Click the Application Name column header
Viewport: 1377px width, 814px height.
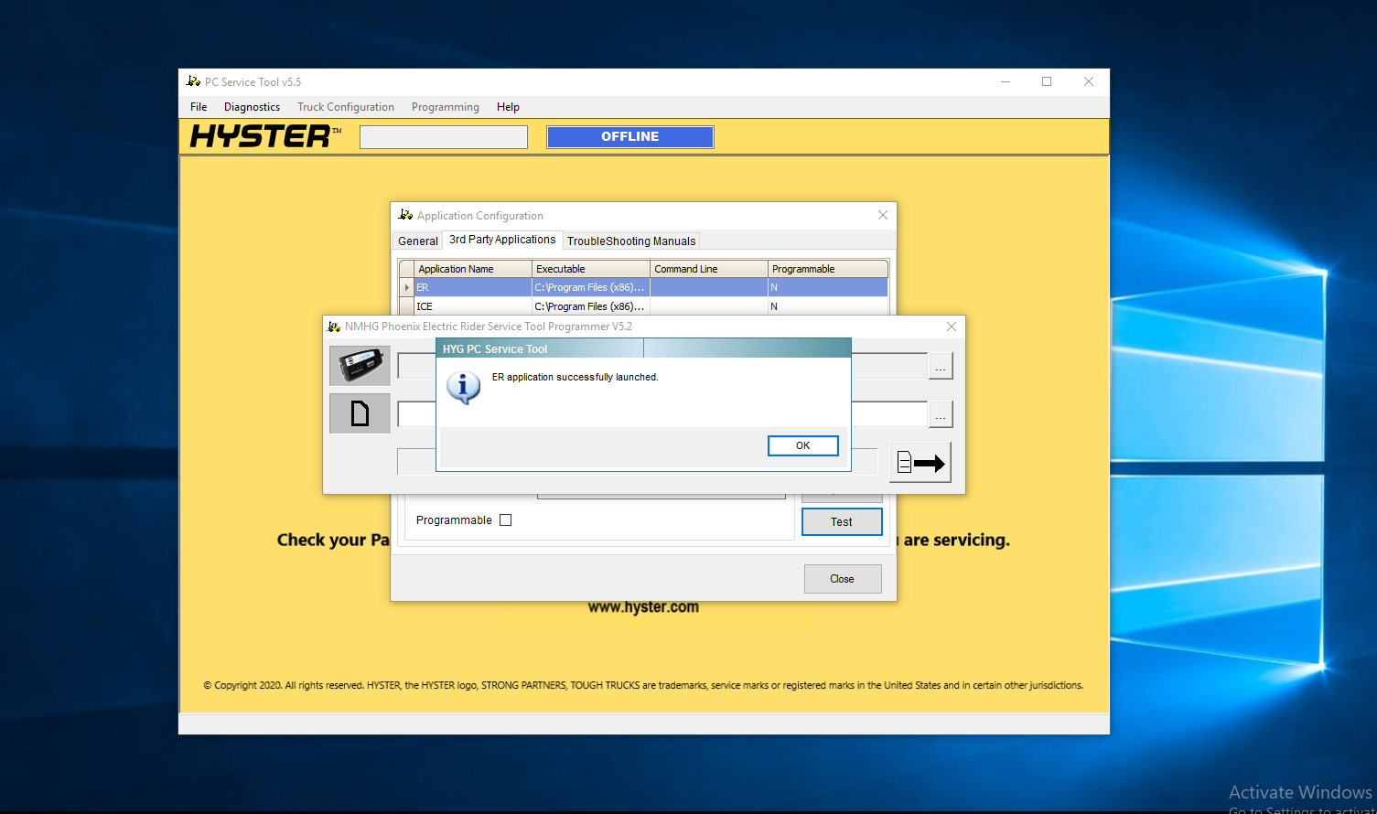click(473, 269)
